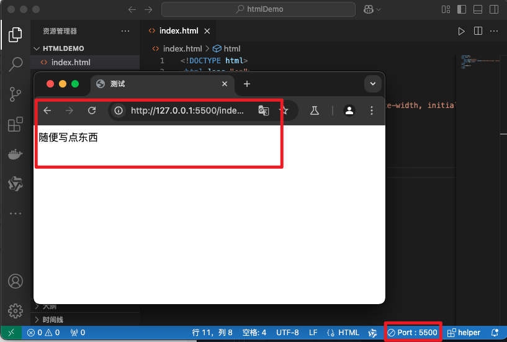Open the Search view in activity bar
Viewport: 507px width, 342px height.
coord(16,65)
